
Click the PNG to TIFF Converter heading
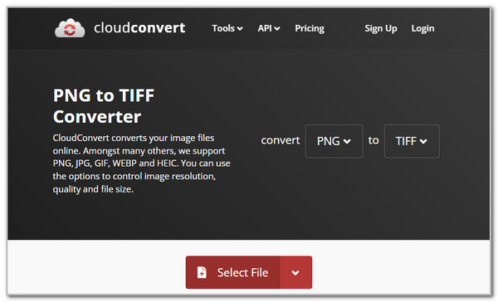pyautogui.click(x=104, y=106)
